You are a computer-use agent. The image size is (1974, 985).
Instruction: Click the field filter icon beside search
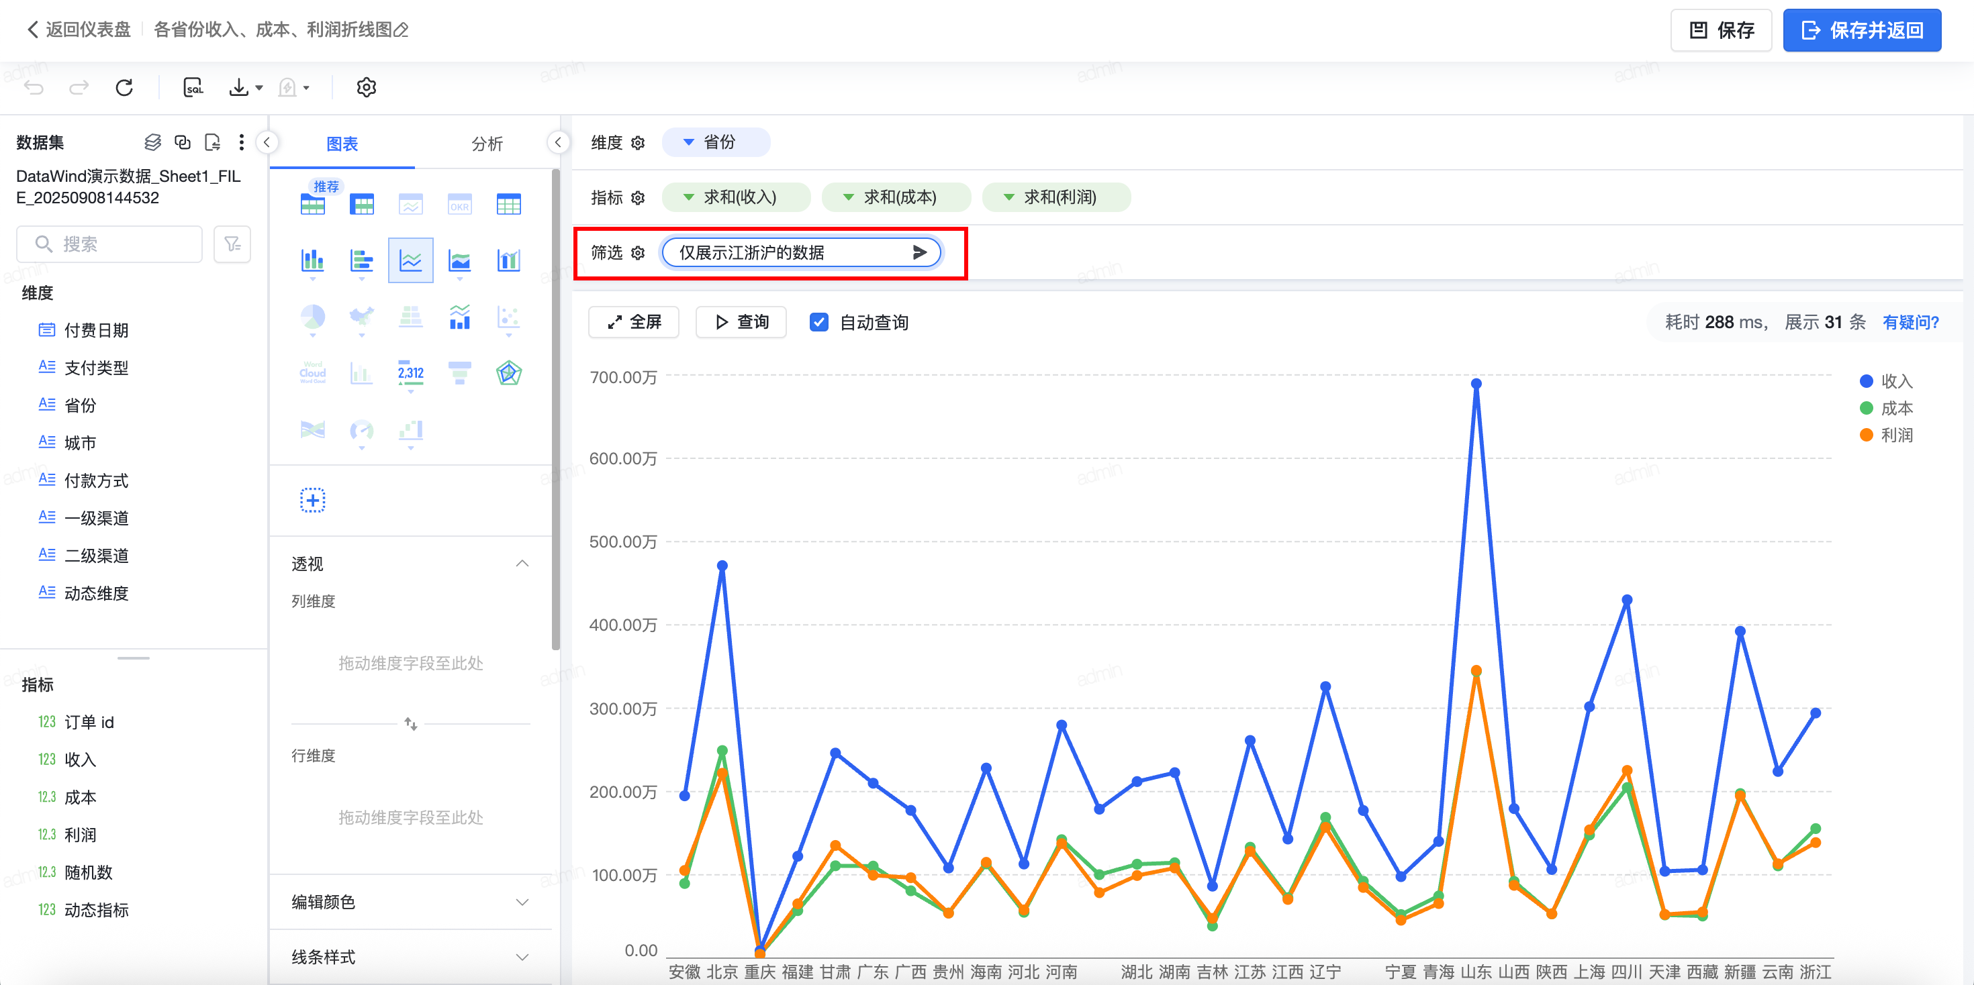[232, 244]
